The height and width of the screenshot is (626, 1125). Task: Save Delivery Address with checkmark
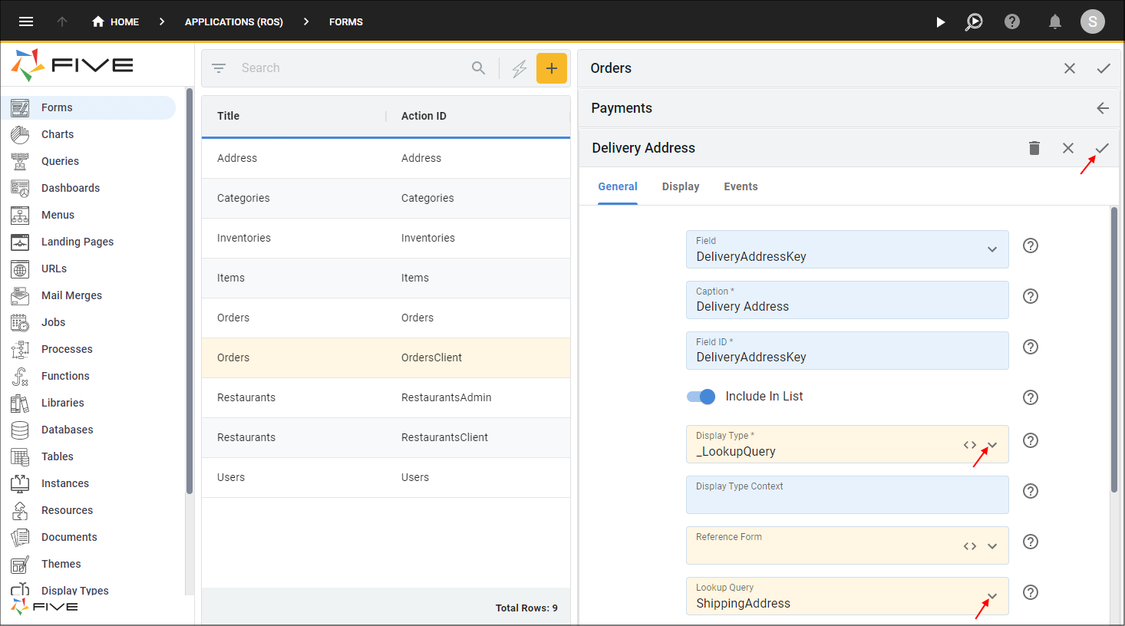tap(1102, 148)
